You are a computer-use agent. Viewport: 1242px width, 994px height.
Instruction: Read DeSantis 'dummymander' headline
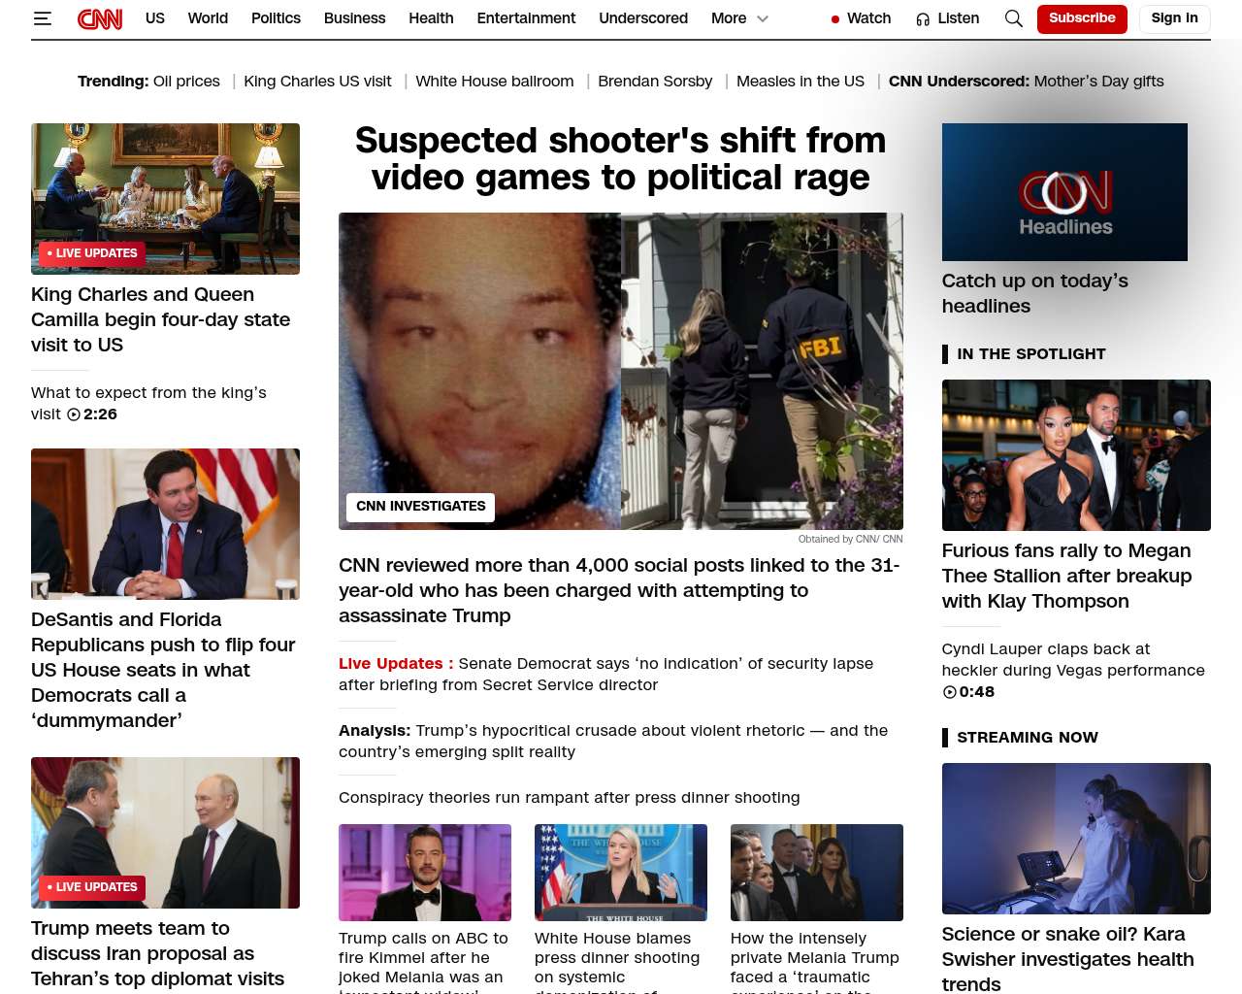[x=163, y=670]
